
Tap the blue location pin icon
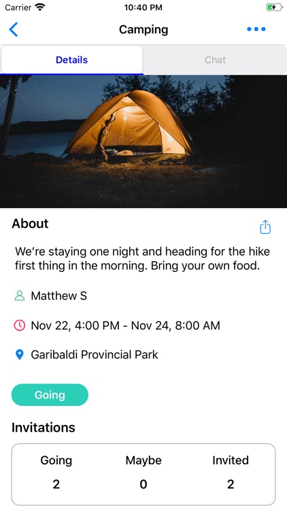point(20,354)
